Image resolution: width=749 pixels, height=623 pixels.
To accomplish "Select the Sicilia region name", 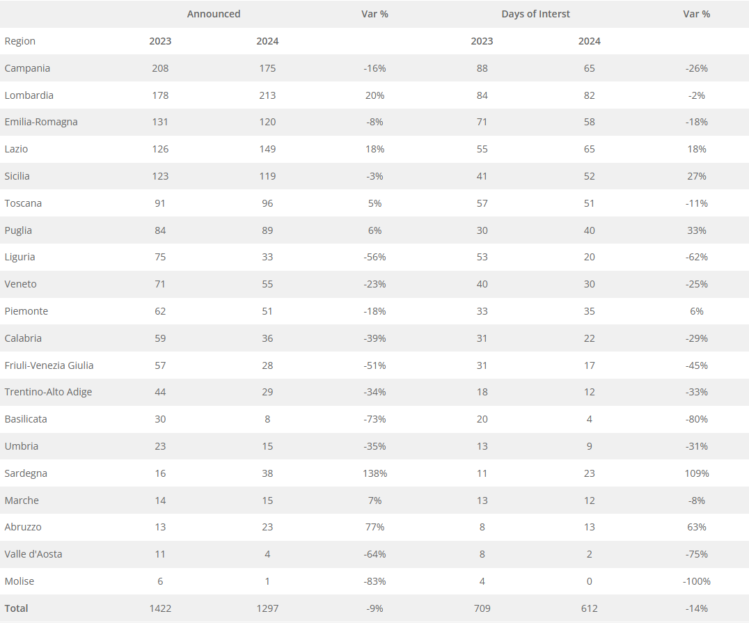I will tap(17, 176).
